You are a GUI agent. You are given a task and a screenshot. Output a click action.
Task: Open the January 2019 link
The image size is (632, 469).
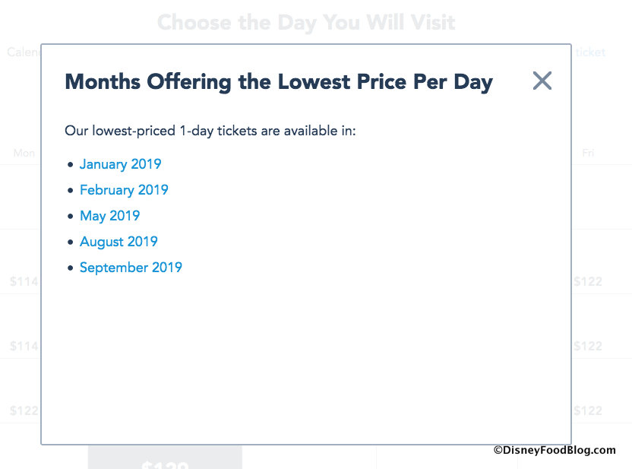pyautogui.click(x=120, y=164)
